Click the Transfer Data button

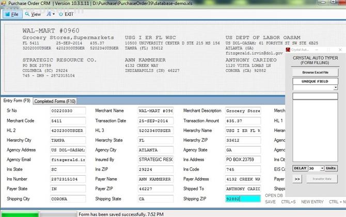click(322, 179)
